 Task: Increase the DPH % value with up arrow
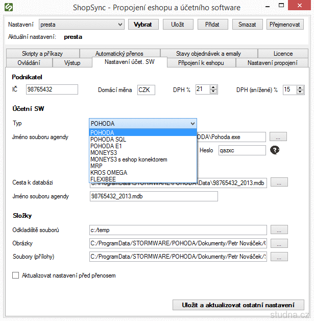click(x=213, y=87)
